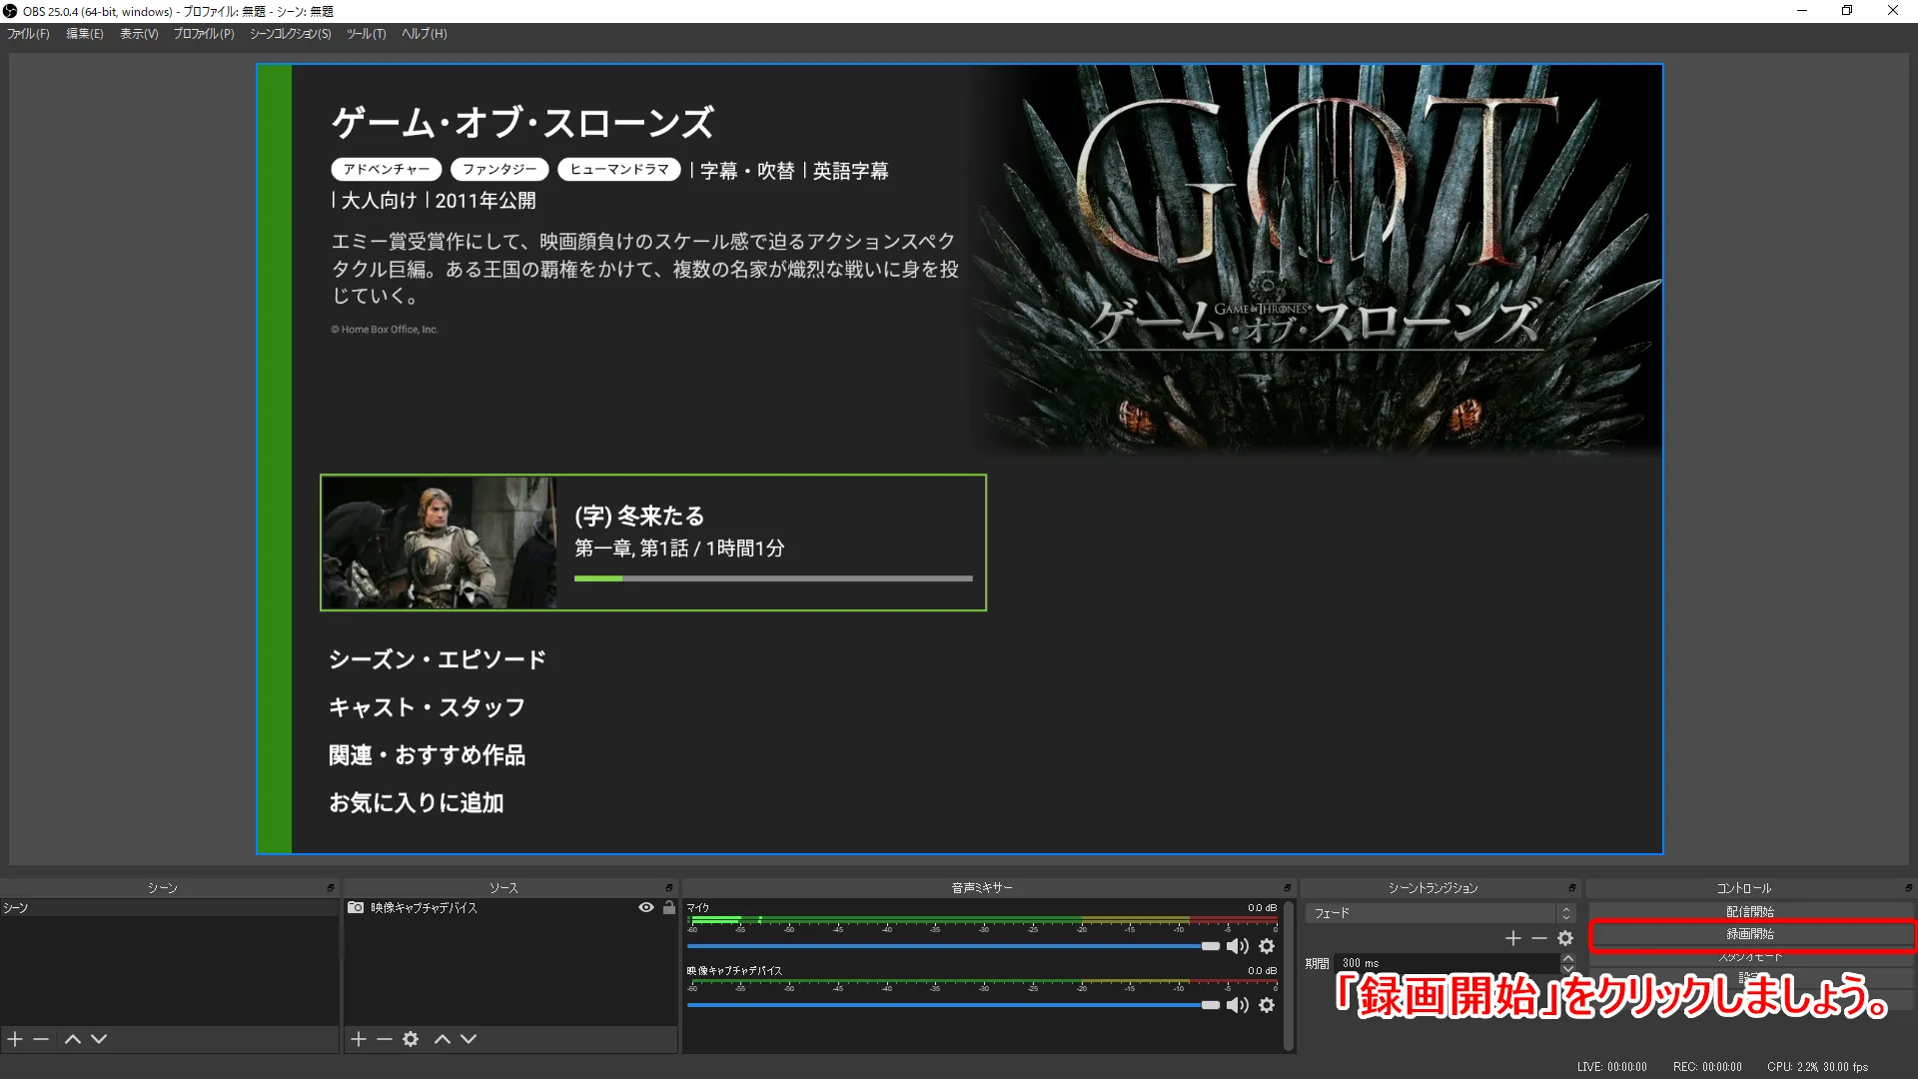Undock the コントロール panel
Viewport: 1918px width, 1079px height.
point(1909,887)
